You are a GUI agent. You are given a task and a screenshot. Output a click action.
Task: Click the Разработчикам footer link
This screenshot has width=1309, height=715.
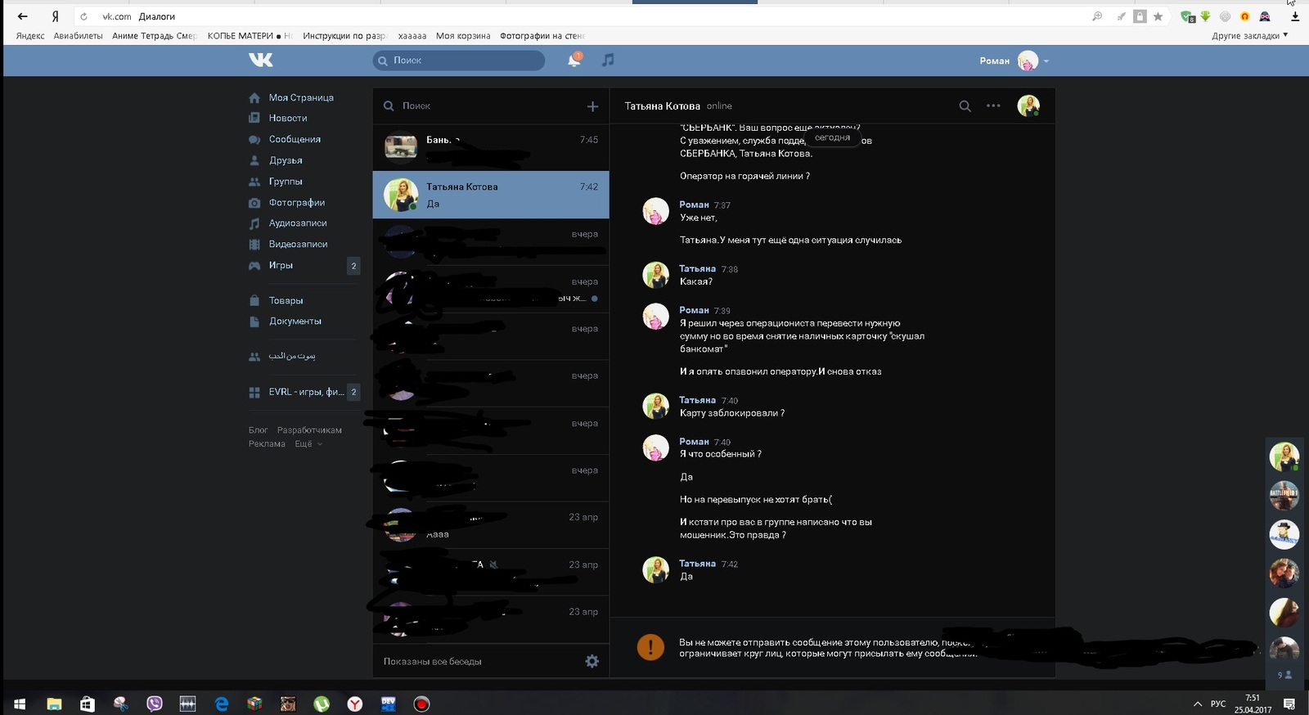(x=309, y=430)
